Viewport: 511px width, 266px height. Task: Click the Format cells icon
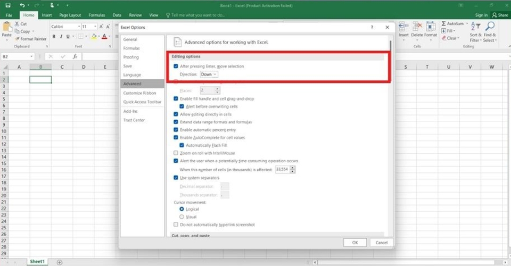[431, 27]
